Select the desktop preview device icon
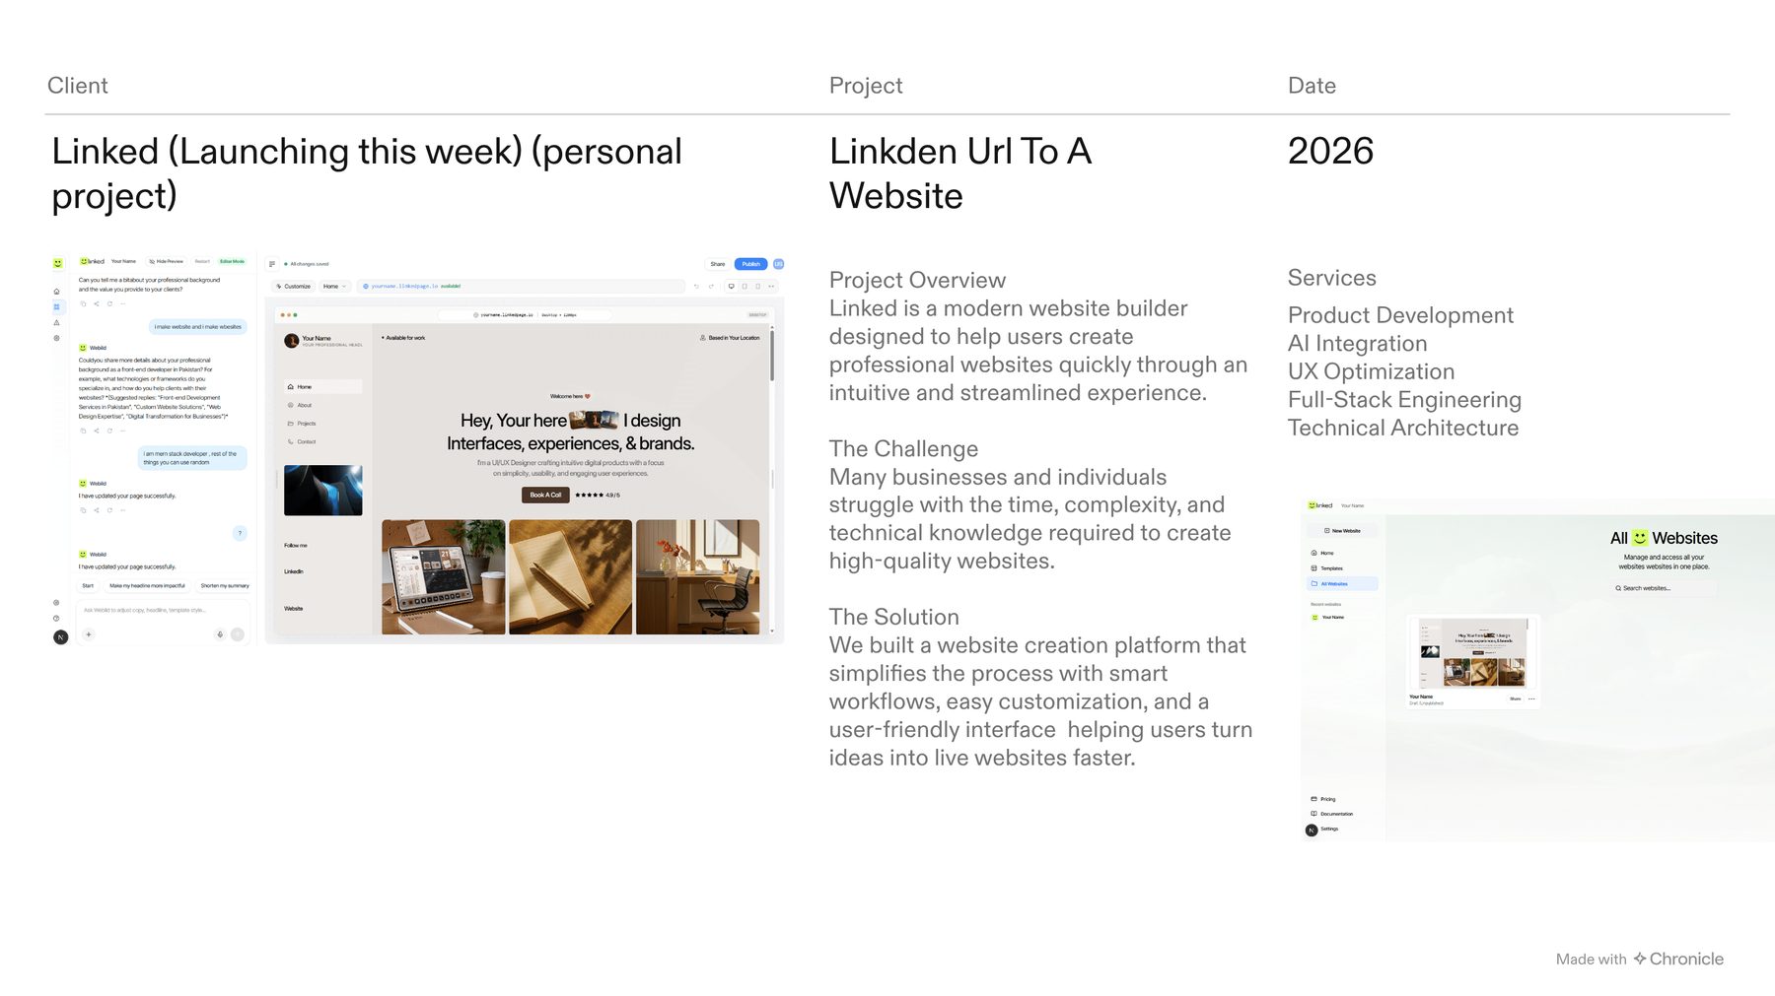Viewport: 1775px width, 996px height. [x=731, y=287]
